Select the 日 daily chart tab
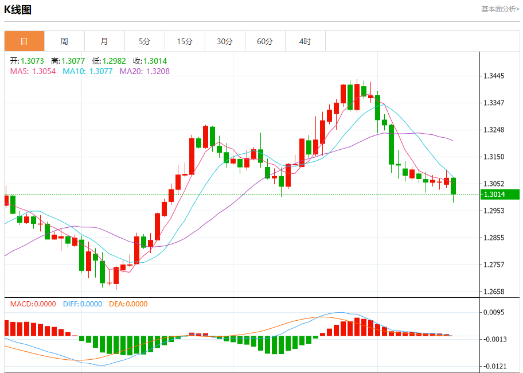Image resolution: width=523 pixels, height=373 pixels. pyautogui.click(x=24, y=41)
